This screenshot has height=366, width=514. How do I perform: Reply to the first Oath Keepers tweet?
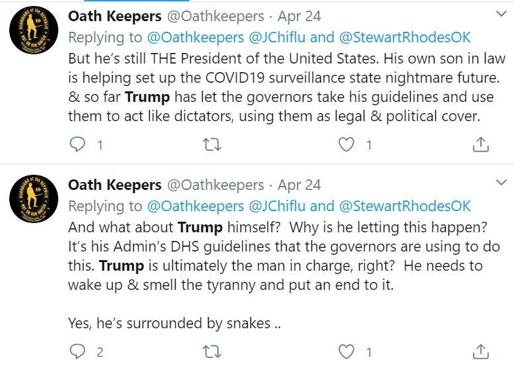pos(77,144)
